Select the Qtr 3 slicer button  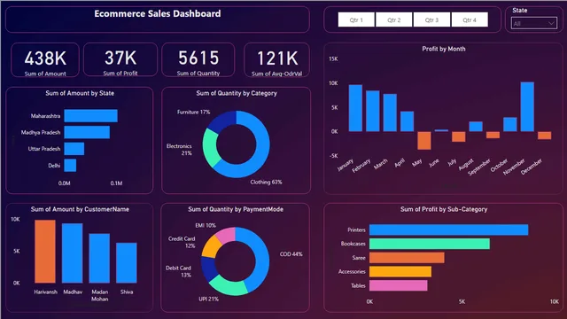pyautogui.click(x=431, y=19)
